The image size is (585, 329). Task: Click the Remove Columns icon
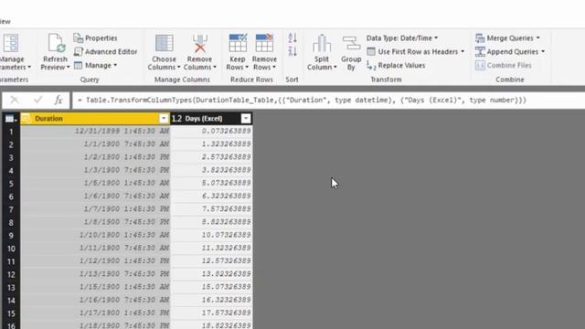point(200,43)
